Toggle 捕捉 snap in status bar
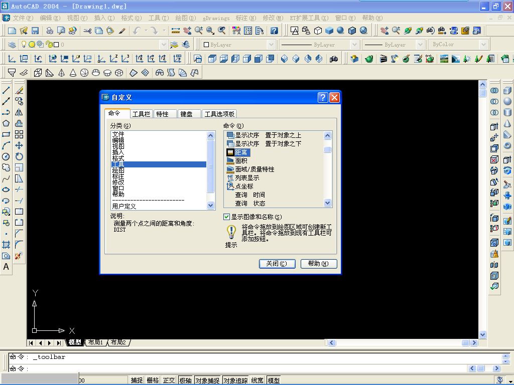Viewport: 514px width, 385px height. [137, 380]
